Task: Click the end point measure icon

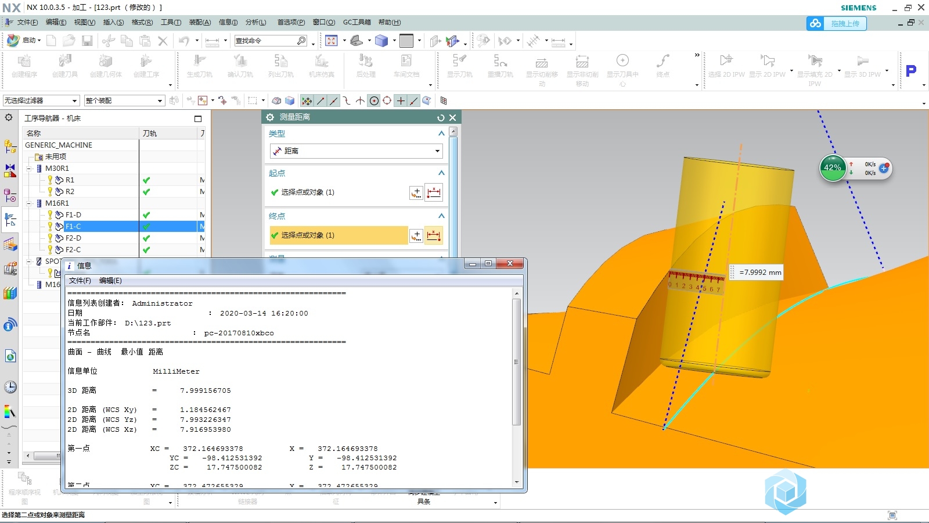Action: coord(434,235)
